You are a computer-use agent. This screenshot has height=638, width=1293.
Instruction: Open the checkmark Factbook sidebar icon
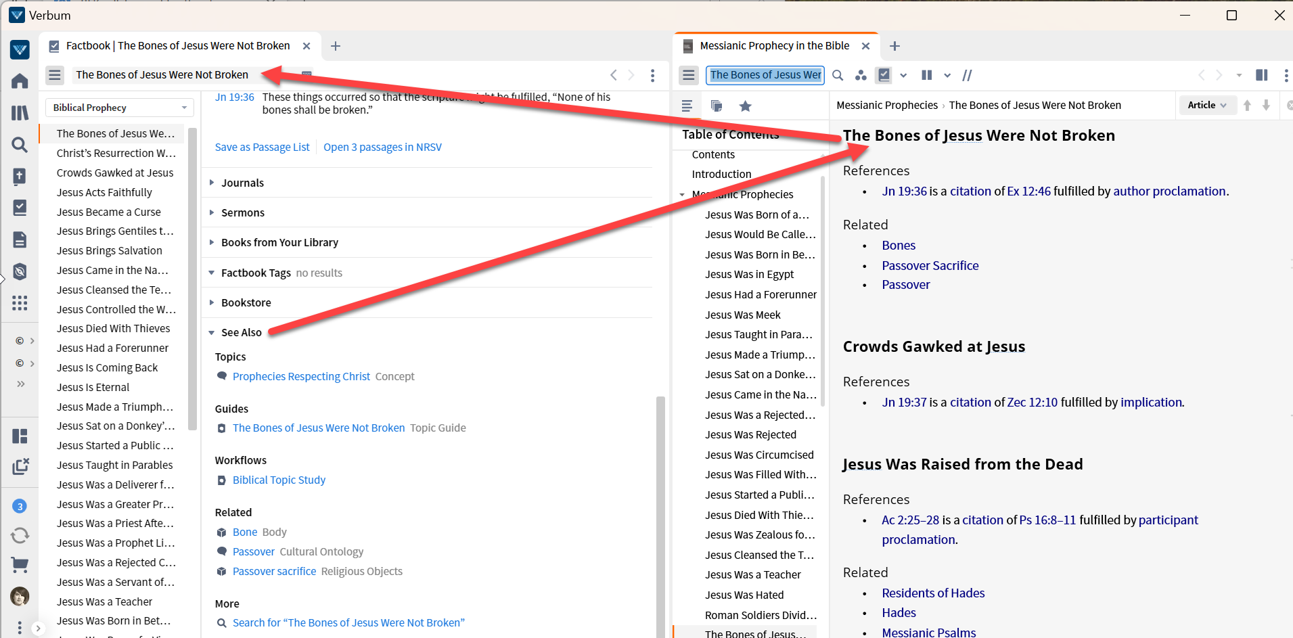[20, 208]
